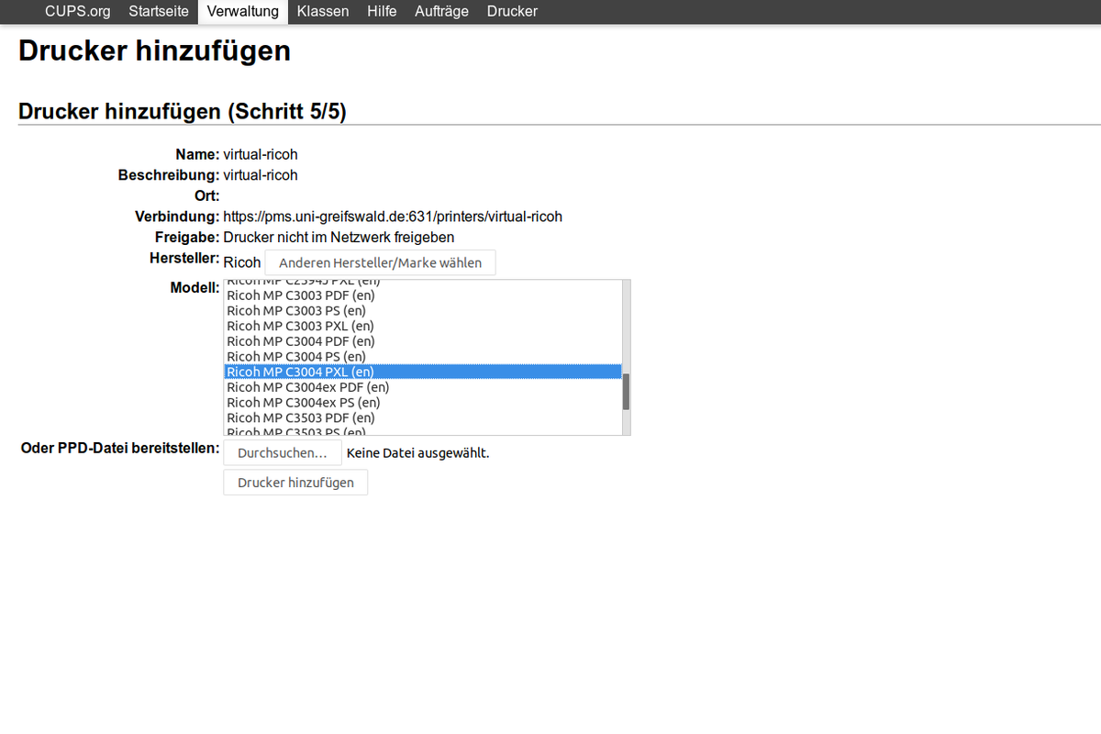The width and height of the screenshot is (1101, 734).
Task: Click the model list scrollbar thumb
Action: point(626,392)
